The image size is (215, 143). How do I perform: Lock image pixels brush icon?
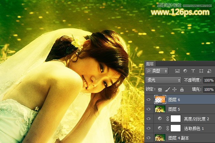tap(167, 89)
